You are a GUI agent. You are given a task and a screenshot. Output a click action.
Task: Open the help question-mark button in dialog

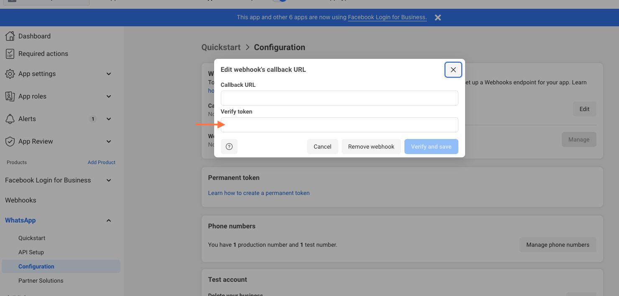point(229,147)
